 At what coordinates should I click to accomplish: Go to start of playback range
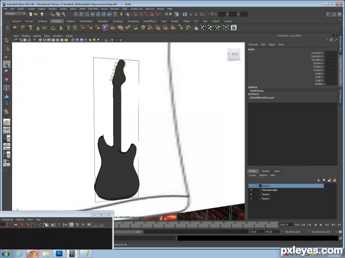pyautogui.click(x=297, y=225)
